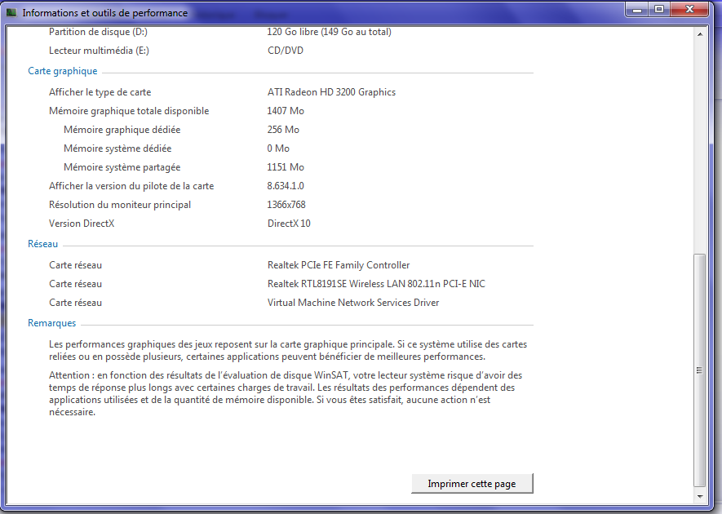Click the vertical scrollbar thumb
This screenshot has width=722, height=514.
[x=700, y=370]
